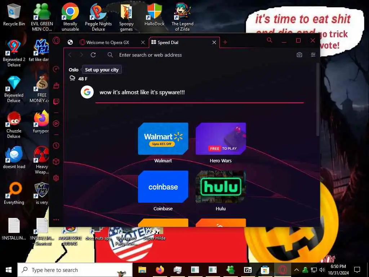Click the Opera page vertical scrollbar
369x277 pixels.
pos(318,99)
